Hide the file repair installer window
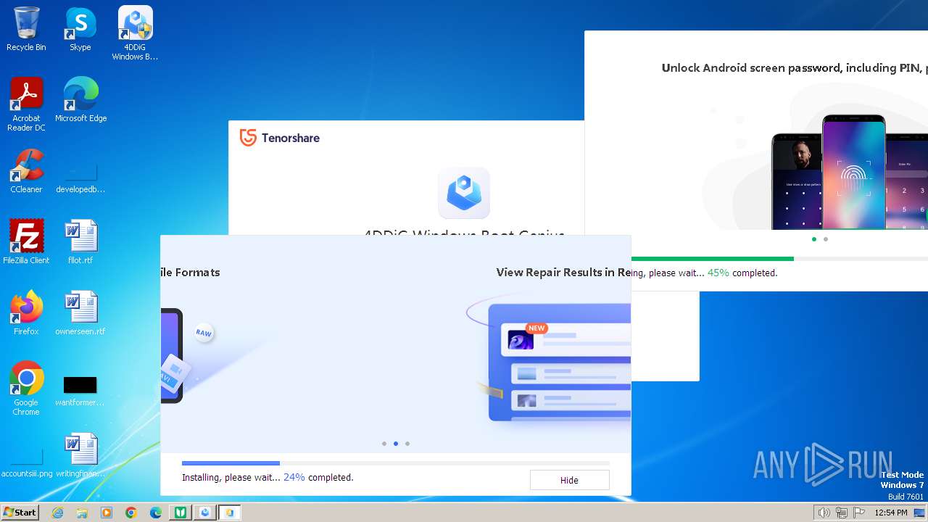928x522 pixels. coord(569,480)
